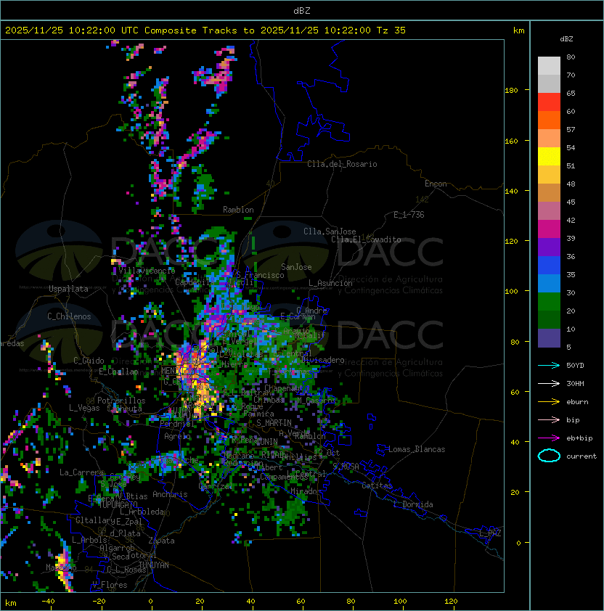The image size is (604, 611).
Task: Select the light gray top swatch in legend
Action: [549, 66]
